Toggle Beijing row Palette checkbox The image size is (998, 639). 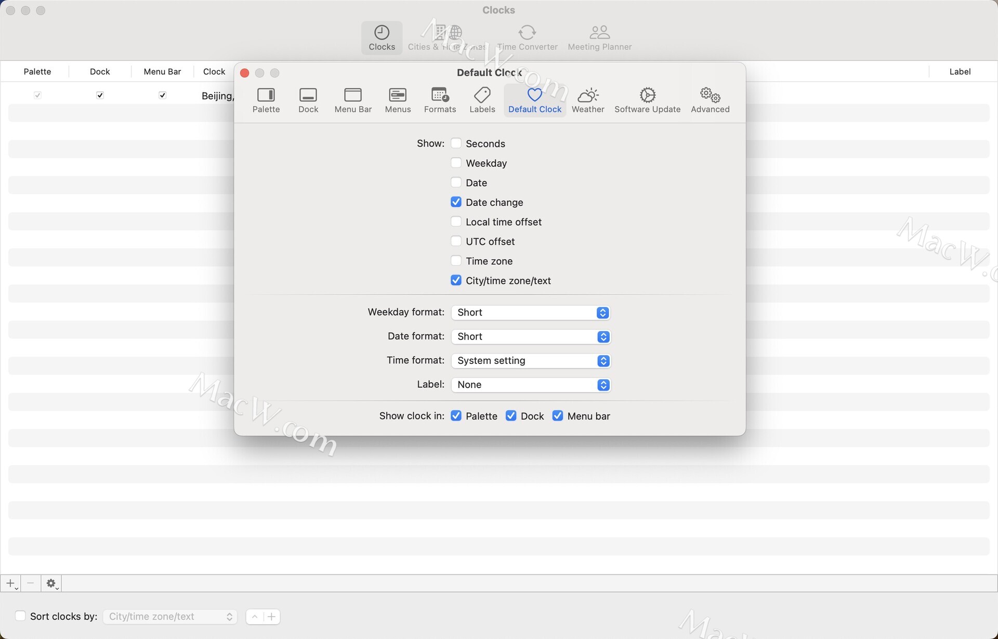37,95
